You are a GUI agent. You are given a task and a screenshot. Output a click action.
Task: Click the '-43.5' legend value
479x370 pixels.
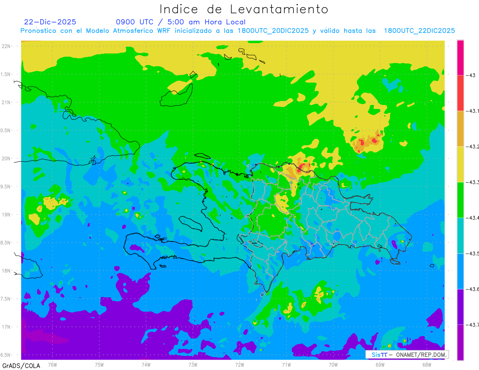[473, 253]
